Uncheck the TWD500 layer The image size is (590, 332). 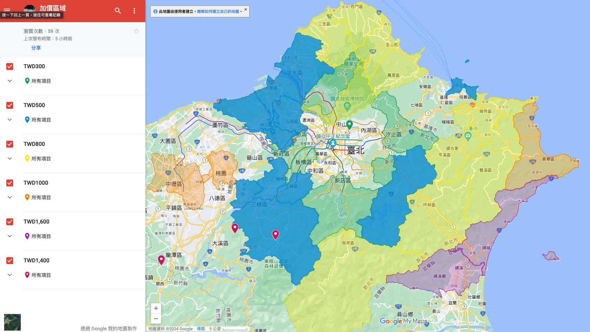pos(10,105)
